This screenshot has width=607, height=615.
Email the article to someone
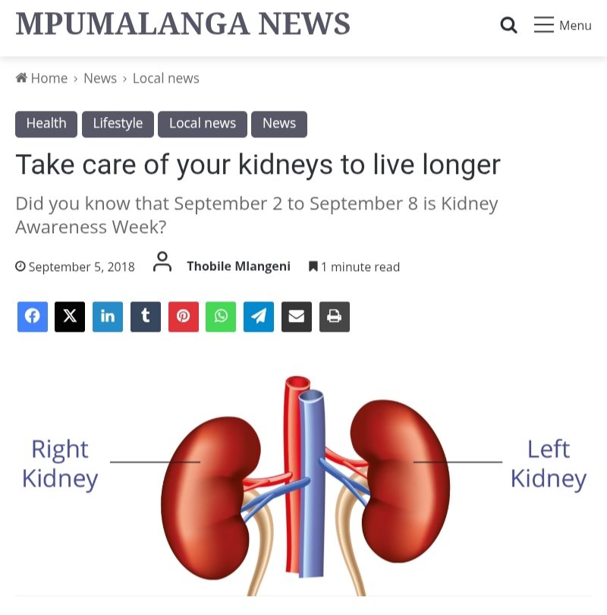coord(296,317)
